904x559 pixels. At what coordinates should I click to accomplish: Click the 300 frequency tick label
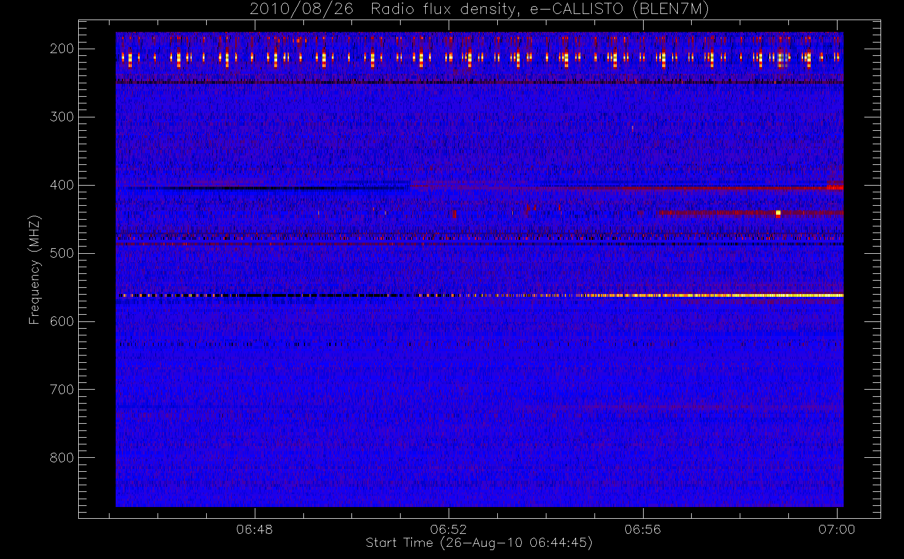(x=61, y=117)
